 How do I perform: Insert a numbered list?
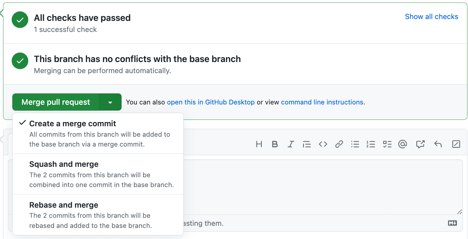(x=371, y=144)
